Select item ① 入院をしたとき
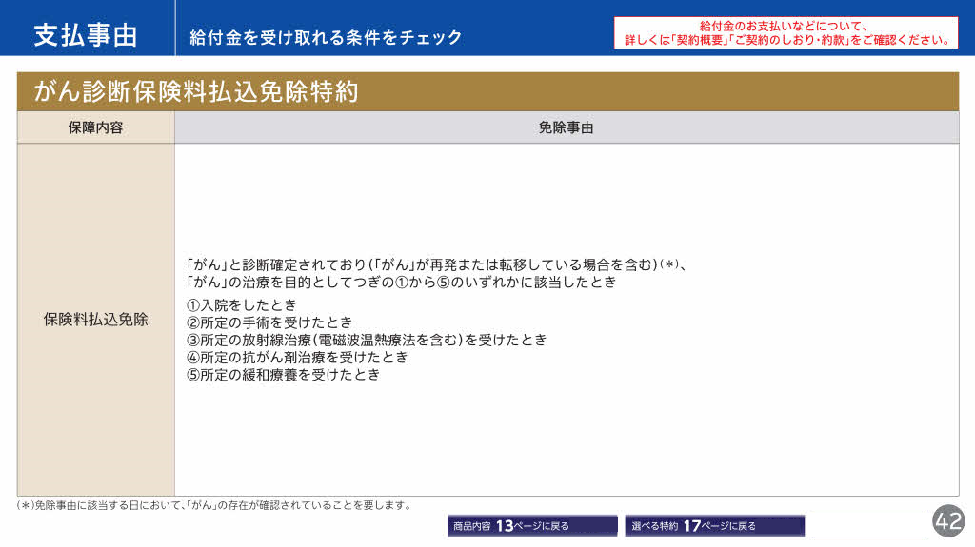Screen dimensions: 975x547 click(x=242, y=305)
